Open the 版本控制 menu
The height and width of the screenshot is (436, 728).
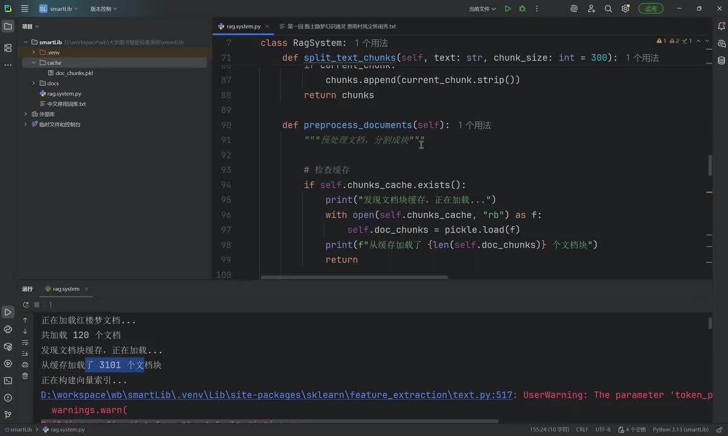tap(104, 9)
